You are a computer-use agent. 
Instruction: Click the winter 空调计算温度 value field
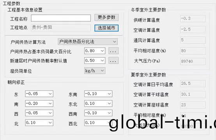(x=193, y=29)
